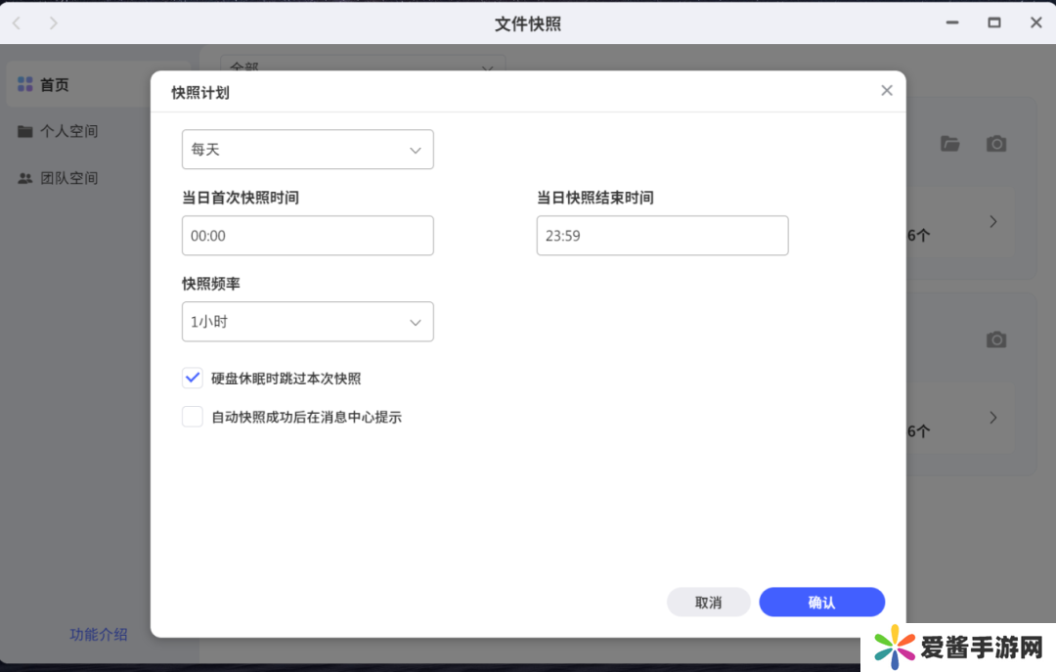Expand the upper snapshot row chevron
This screenshot has height=672, width=1056.
click(x=992, y=222)
